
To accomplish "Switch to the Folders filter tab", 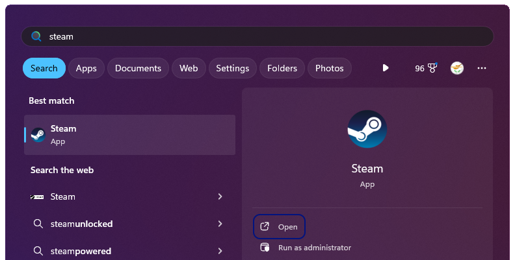I will coord(282,68).
